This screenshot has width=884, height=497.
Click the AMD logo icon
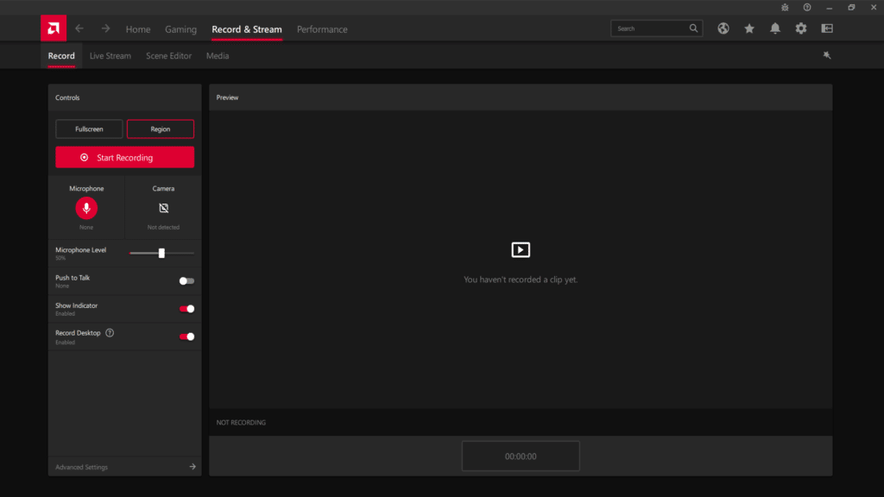click(x=54, y=28)
